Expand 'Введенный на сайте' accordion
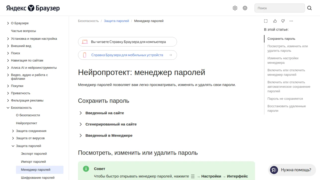This screenshot has height=180, width=320. (101, 113)
